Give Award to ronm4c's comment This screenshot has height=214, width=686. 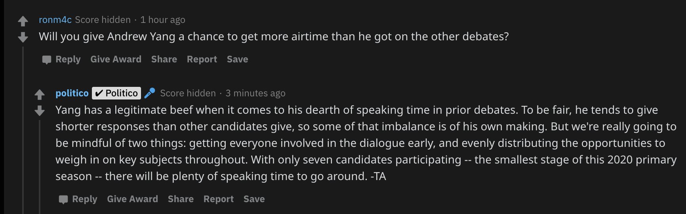point(116,59)
